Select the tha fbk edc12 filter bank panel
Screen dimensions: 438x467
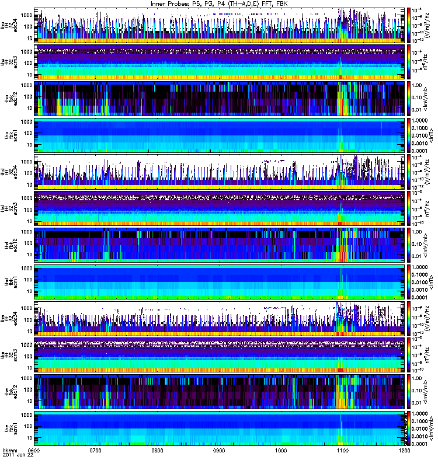(220, 99)
